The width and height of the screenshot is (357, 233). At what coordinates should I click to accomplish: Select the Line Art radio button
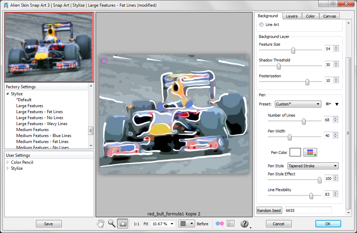(261, 25)
